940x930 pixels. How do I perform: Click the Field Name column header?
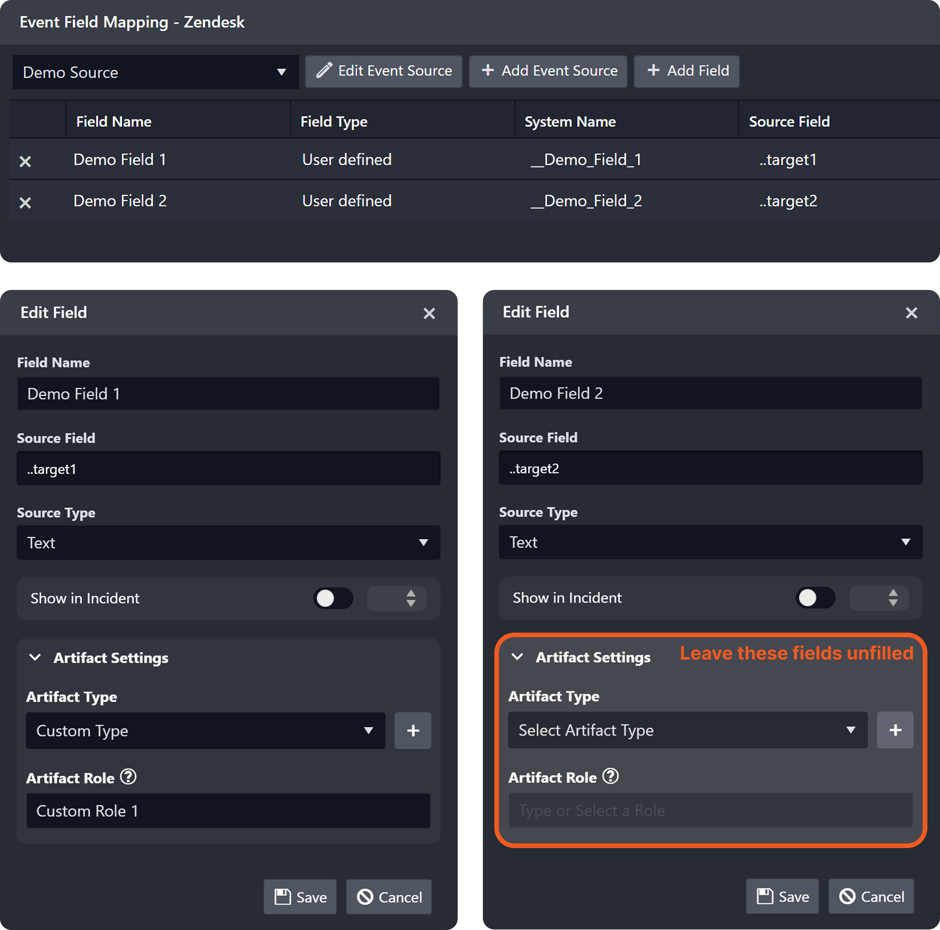pyautogui.click(x=114, y=122)
